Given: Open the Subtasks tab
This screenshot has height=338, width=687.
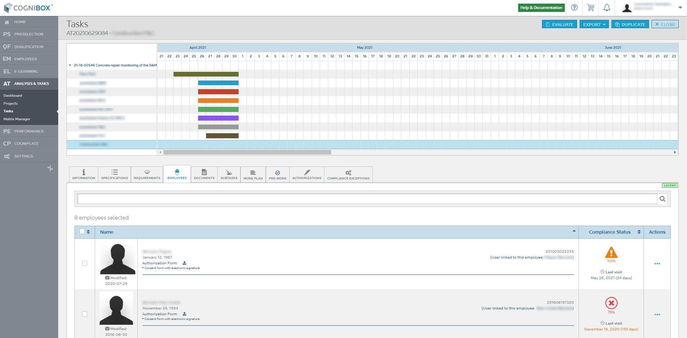Looking at the screenshot, I should tap(229, 174).
